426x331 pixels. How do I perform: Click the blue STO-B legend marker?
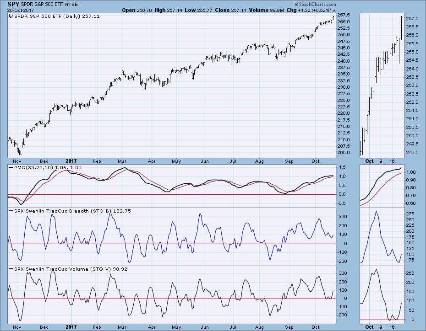coord(11,211)
